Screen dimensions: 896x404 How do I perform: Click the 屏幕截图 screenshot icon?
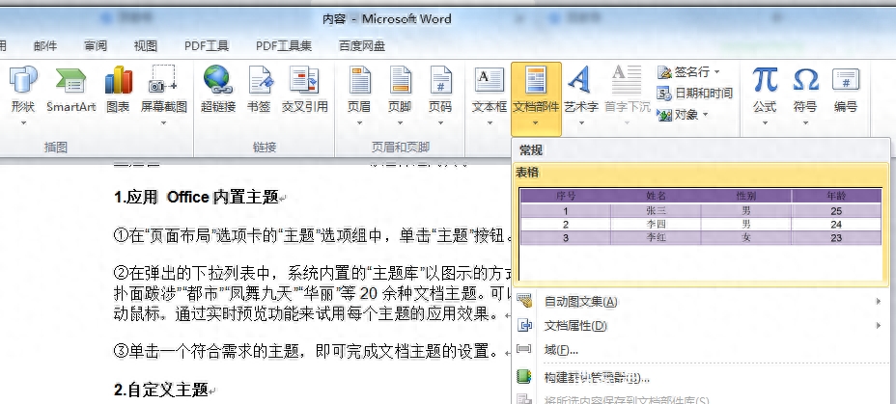163,79
